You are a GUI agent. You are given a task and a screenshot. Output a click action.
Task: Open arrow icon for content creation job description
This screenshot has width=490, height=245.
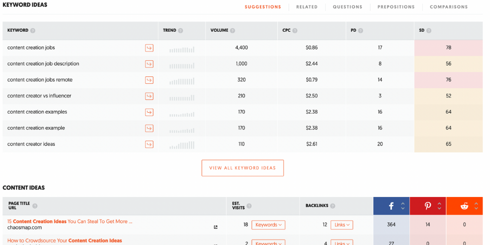point(149,64)
